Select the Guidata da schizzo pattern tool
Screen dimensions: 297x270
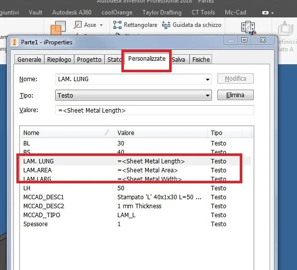[192, 25]
